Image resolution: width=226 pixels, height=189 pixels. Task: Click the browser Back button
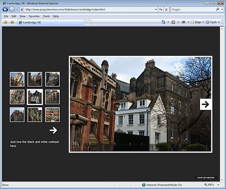coord(5,9)
